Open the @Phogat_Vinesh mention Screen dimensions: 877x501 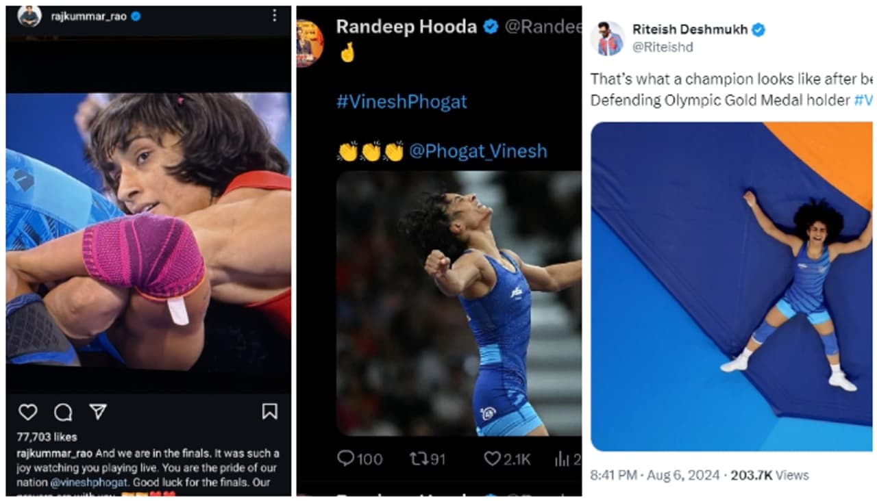tap(478, 151)
